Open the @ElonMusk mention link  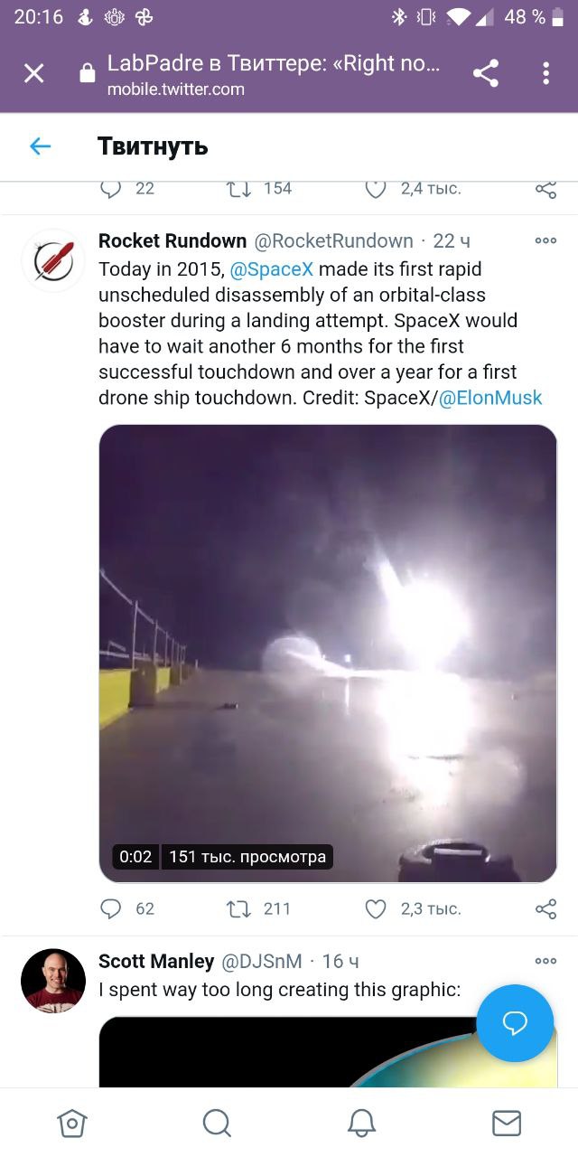490,398
